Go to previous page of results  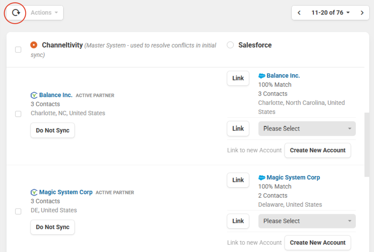coord(299,13)
